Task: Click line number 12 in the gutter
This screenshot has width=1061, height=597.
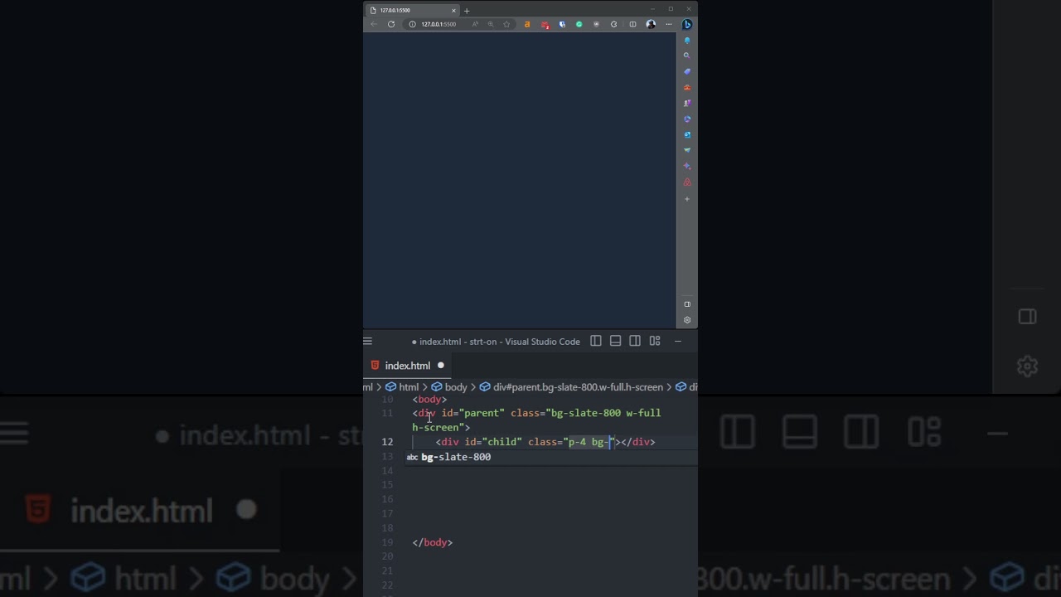Action: (387, 442)
